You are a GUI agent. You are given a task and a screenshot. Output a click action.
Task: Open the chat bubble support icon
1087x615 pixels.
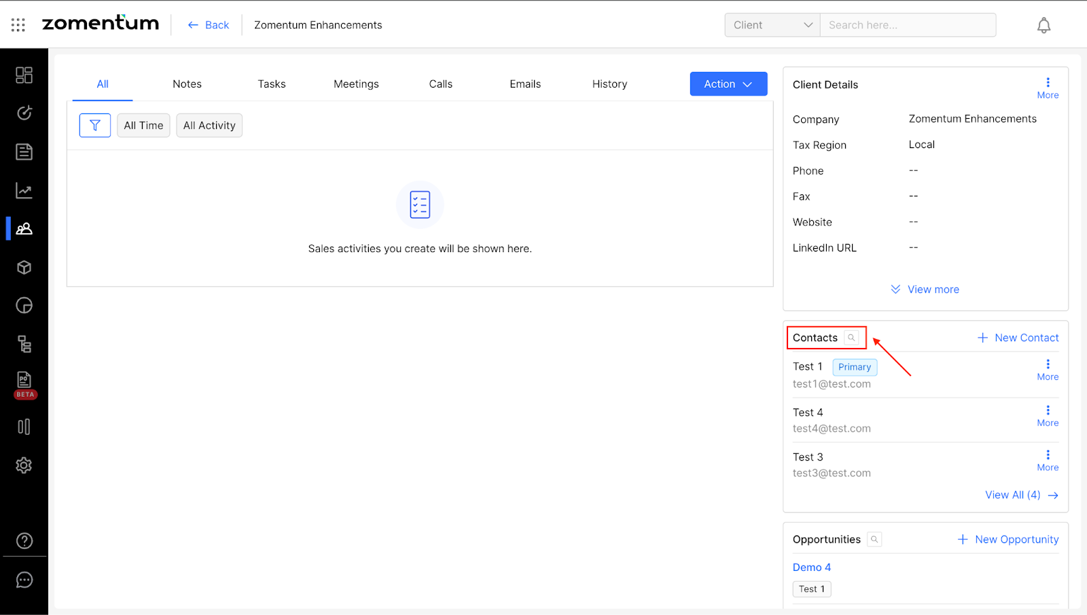[24, 580]
